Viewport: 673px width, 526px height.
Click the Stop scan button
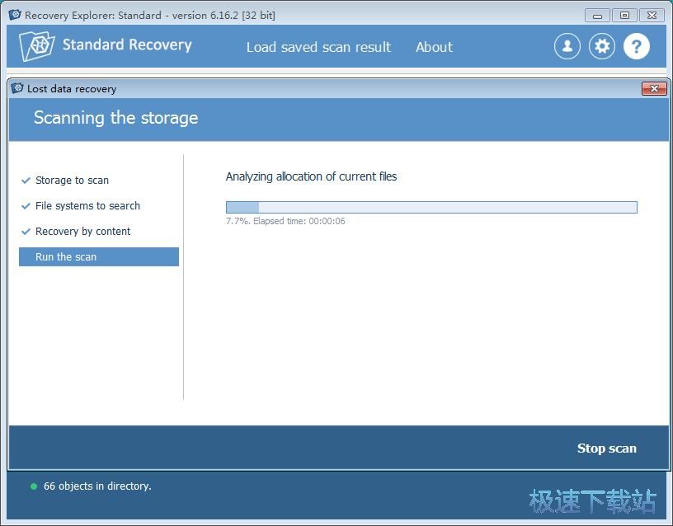606,449
